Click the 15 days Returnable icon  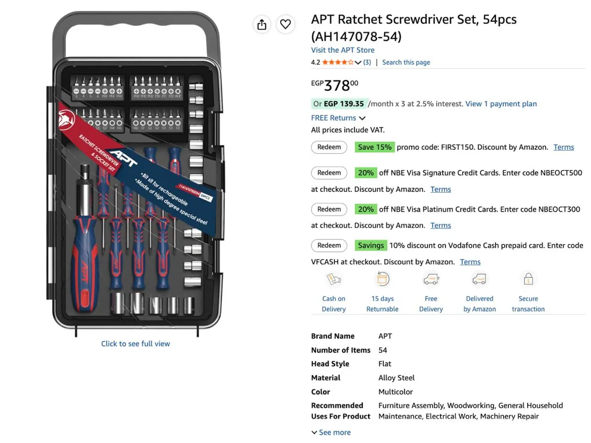click(x=382, y=279)
